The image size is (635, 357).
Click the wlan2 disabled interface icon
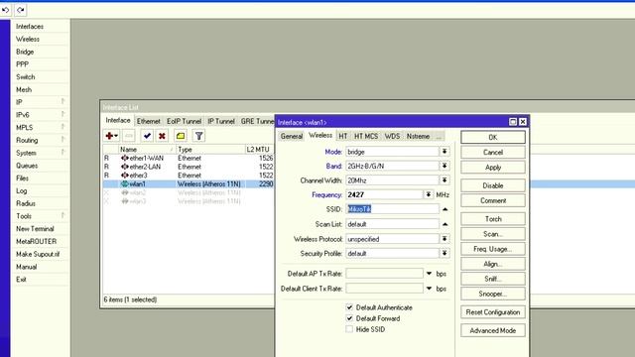click(x=125, y=192)
